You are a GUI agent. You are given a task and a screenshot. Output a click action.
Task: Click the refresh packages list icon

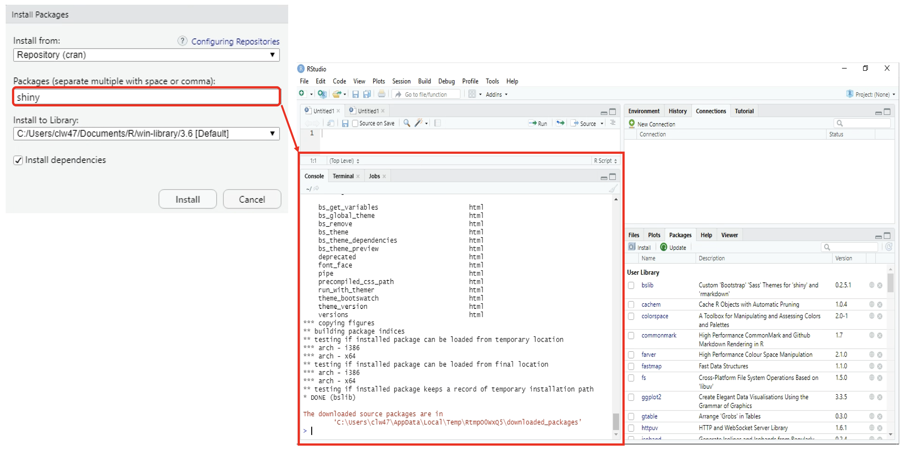(x=889, y=247)
